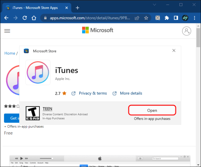This screenshot has width=201, height=167.
Task: Click the browser forward arrow
Action: pos(15,18)
